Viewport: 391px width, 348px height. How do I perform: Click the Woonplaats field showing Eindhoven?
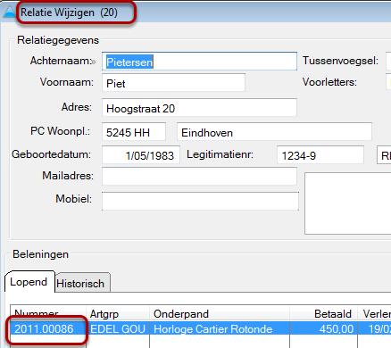[x=274, y=132]
